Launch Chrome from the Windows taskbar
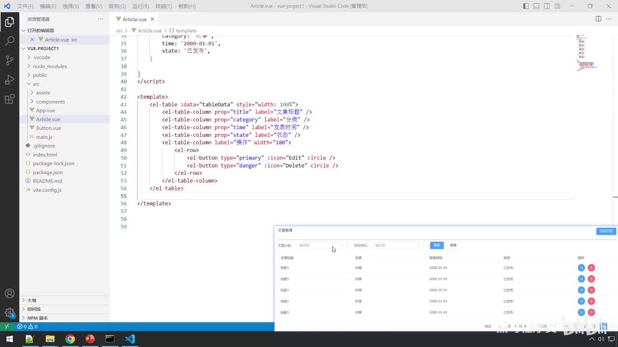Screen dimensions: 618x347 tap(70, 339)
